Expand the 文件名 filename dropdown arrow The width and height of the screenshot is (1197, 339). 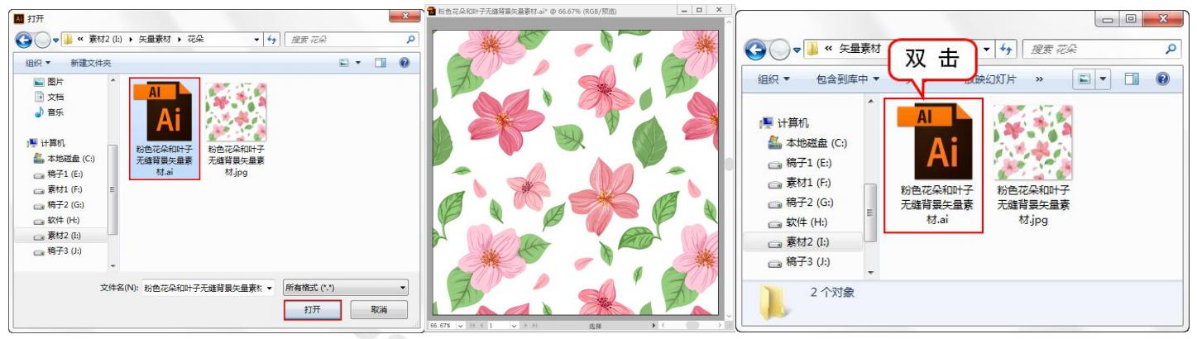pyautogui.click(x=270, y=288)
